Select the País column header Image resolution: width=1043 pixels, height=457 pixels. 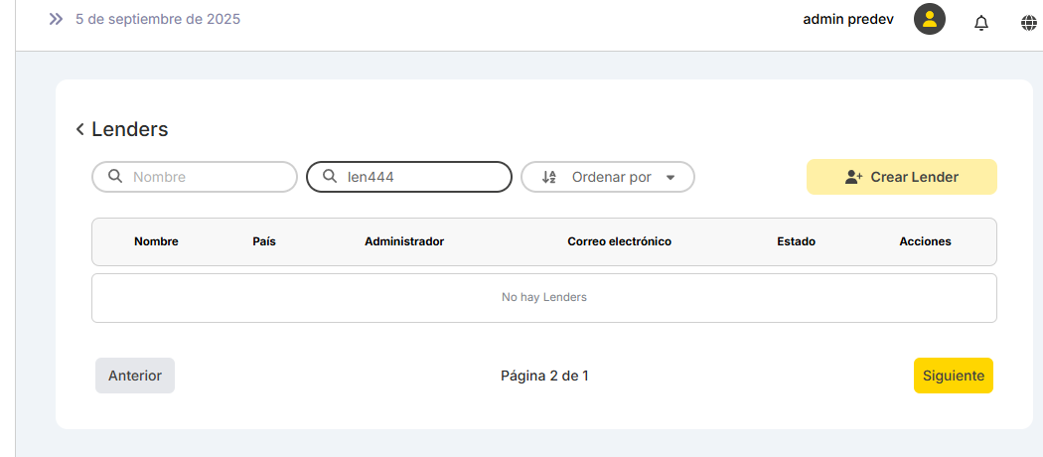coord(264,241)
